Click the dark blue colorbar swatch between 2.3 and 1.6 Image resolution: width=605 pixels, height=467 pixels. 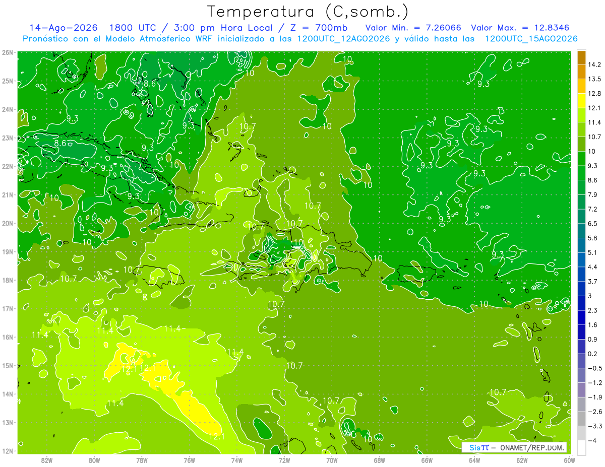point(581,317)
